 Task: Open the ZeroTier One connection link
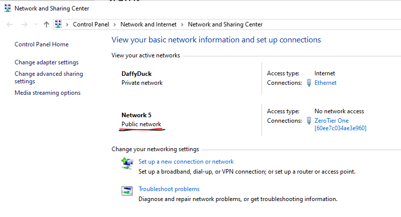331,121
